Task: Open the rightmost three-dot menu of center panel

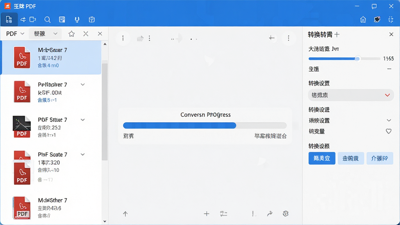Action: pyautogui.click(x=289, y=38)
